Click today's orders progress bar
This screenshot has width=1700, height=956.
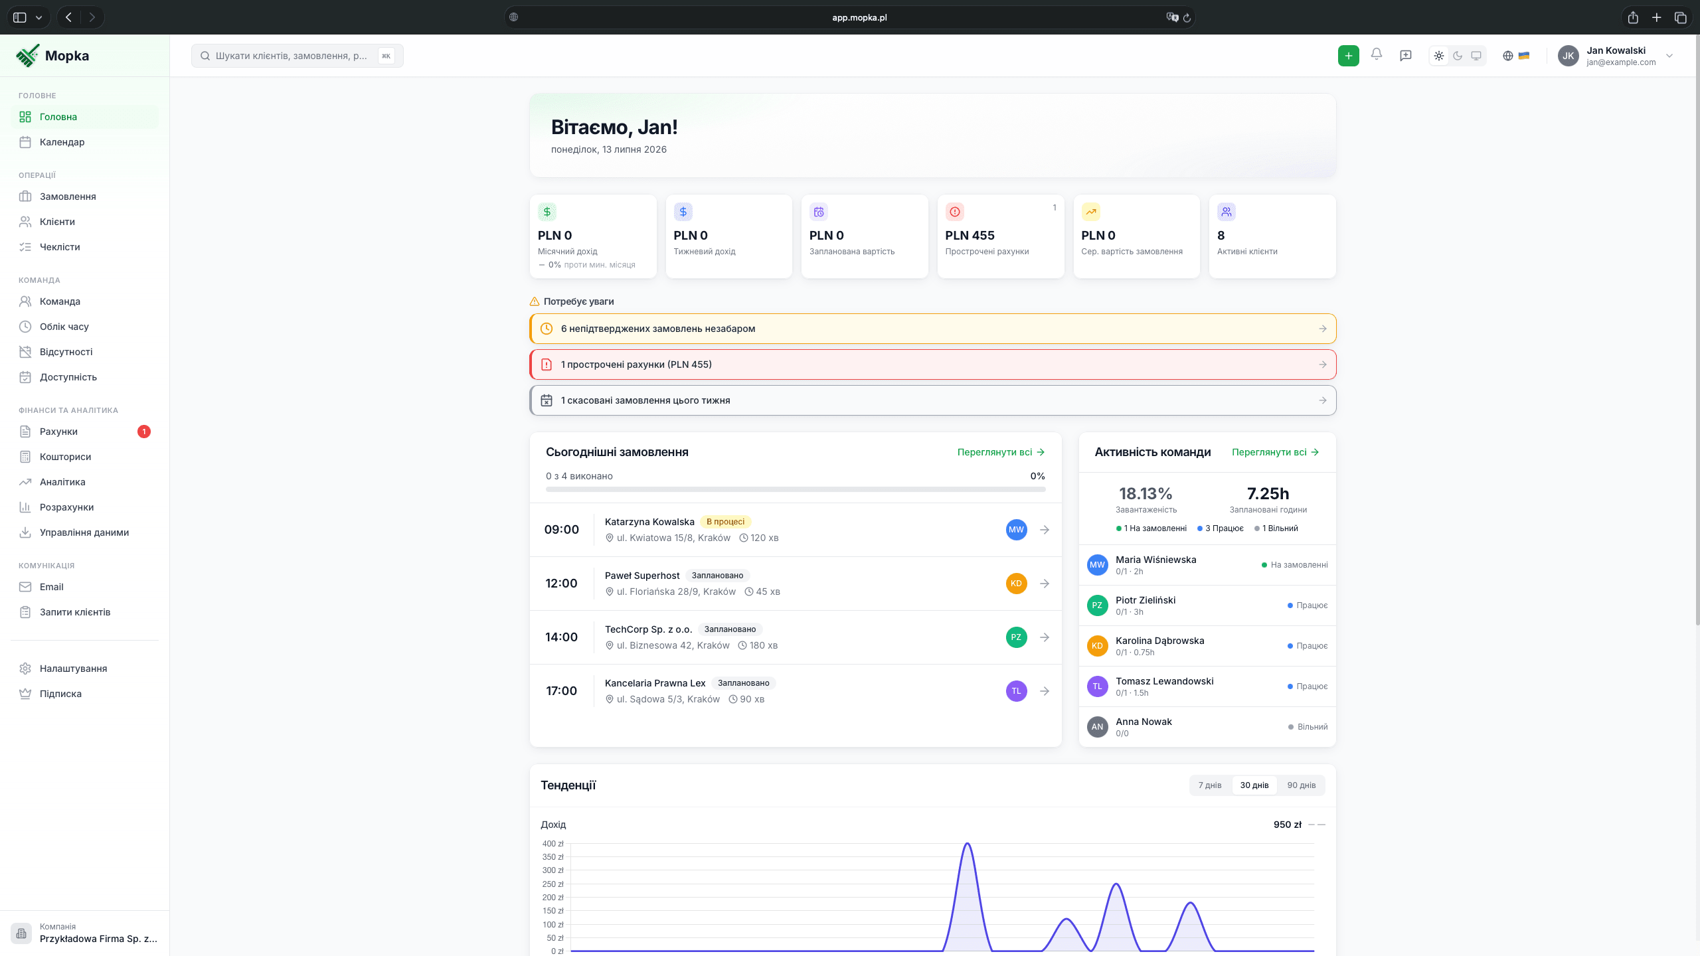[x=796, y=489]
